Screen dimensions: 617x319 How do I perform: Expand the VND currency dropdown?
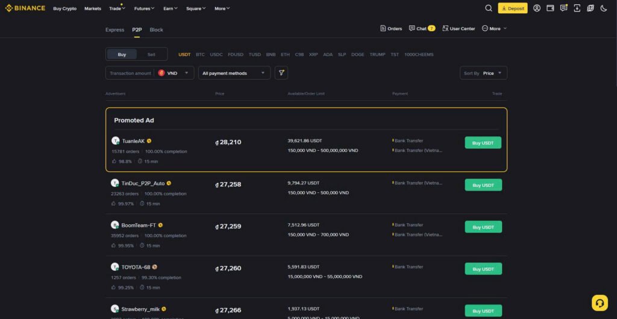[175, 73]
